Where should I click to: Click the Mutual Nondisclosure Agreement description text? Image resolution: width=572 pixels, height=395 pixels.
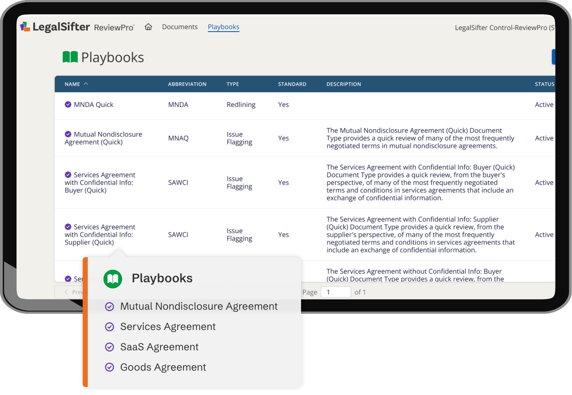[x=420, y=138]
